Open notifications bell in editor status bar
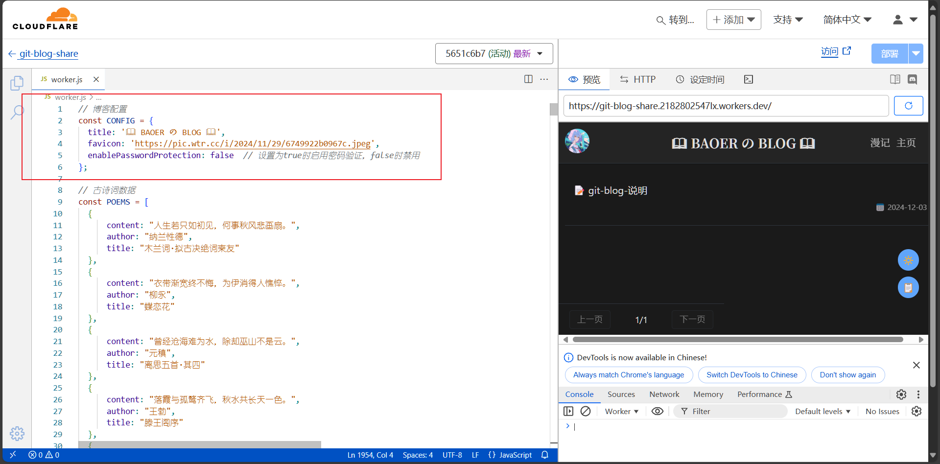Screen dimensions: 940x464 [545, 455]
